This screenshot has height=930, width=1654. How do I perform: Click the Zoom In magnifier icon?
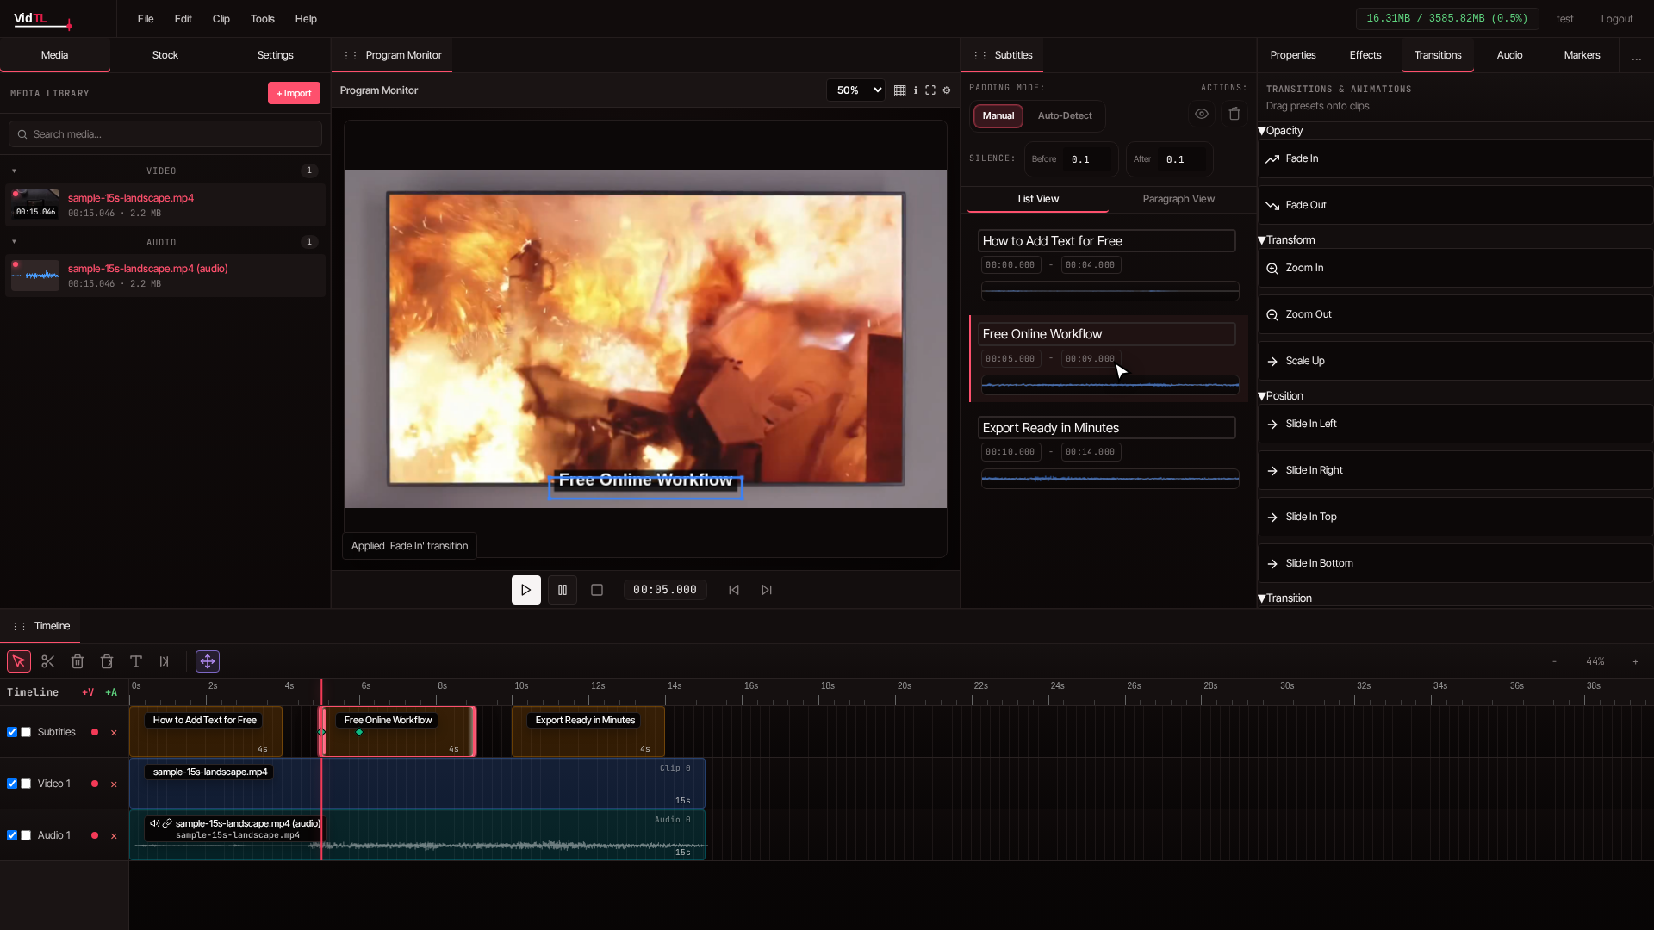point(1272,269)
